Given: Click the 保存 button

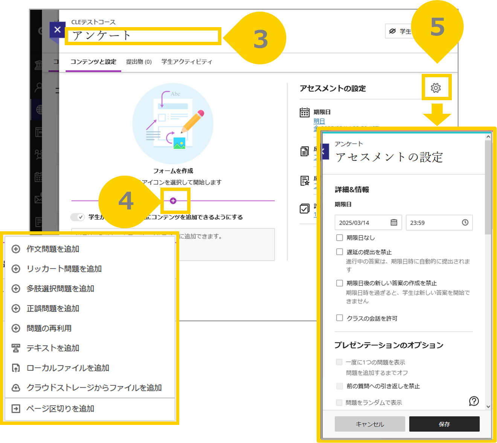Looking at the screenshot, I should (x=444, y=424).
